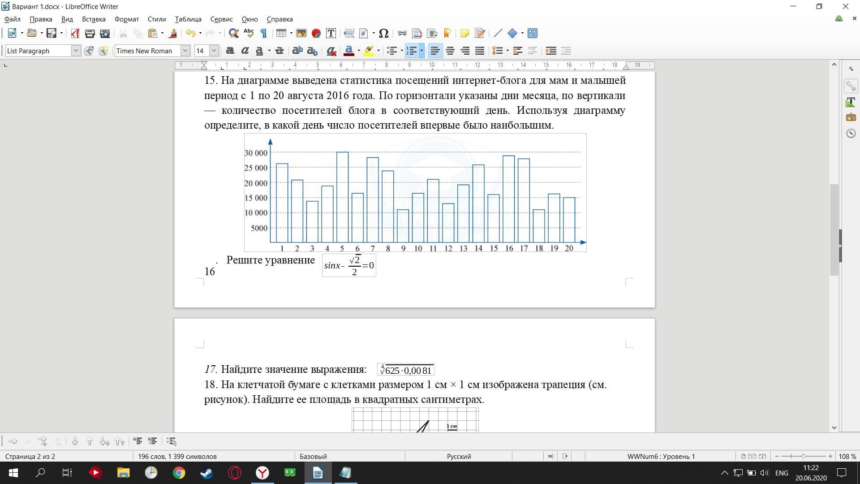Toggle formatting marks (pilcrow) icon
Image resolution: width=860 pixels, height=484 pixels.
tap(264, 33)
